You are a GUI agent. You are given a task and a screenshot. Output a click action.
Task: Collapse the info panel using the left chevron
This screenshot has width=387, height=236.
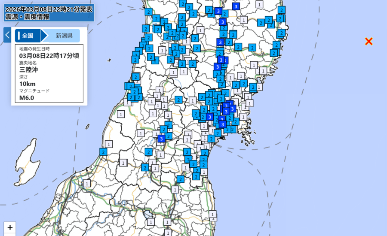click(x=7, y=35)
